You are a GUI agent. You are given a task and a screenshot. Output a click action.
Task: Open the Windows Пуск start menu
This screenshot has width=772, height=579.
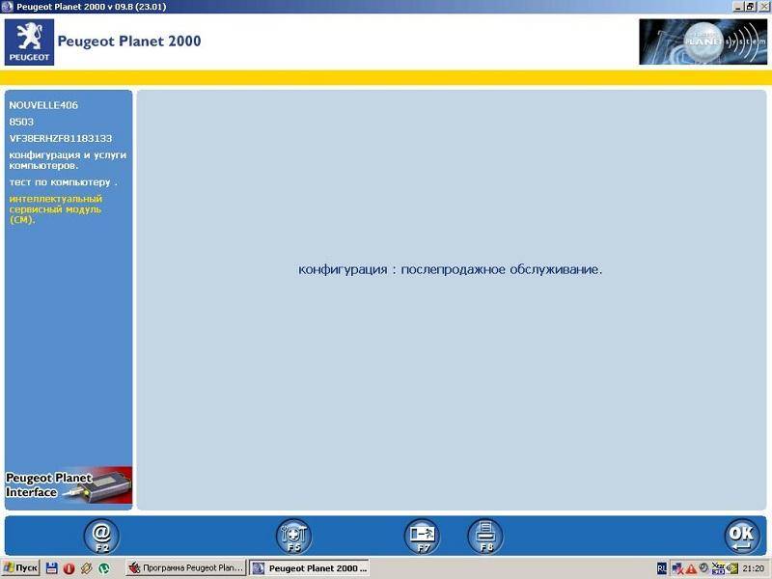click(20, 568)
